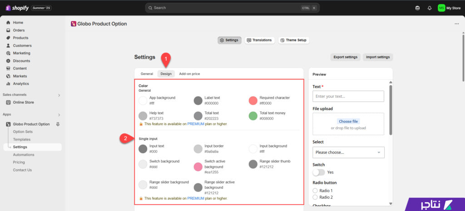Click the Globo Product Option sidebar icon

tap(8, 124)
